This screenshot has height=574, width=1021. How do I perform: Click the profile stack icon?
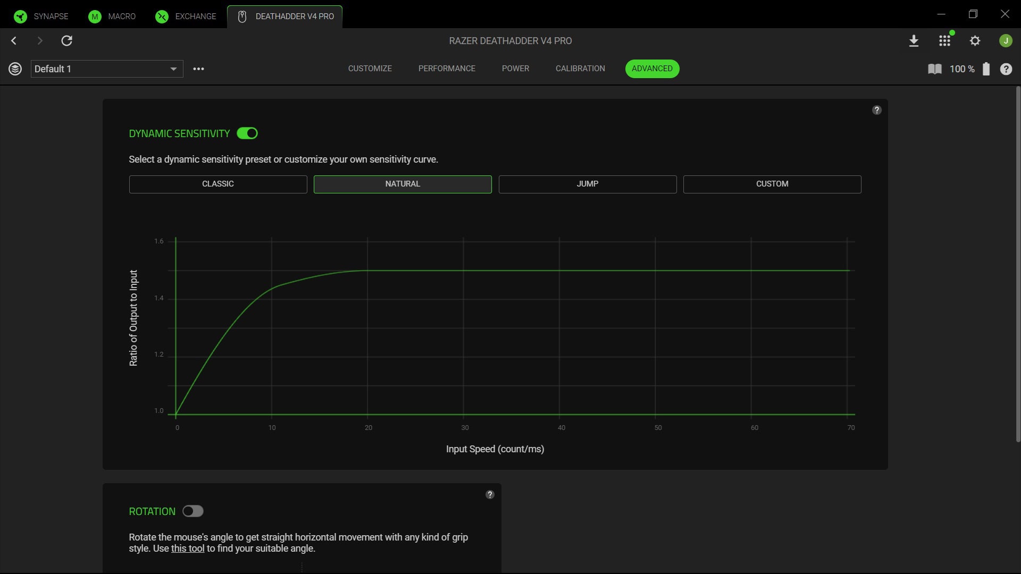15,69
